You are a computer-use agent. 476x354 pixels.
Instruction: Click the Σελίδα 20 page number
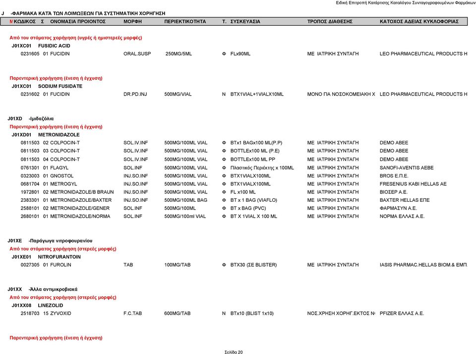[234, 352]
